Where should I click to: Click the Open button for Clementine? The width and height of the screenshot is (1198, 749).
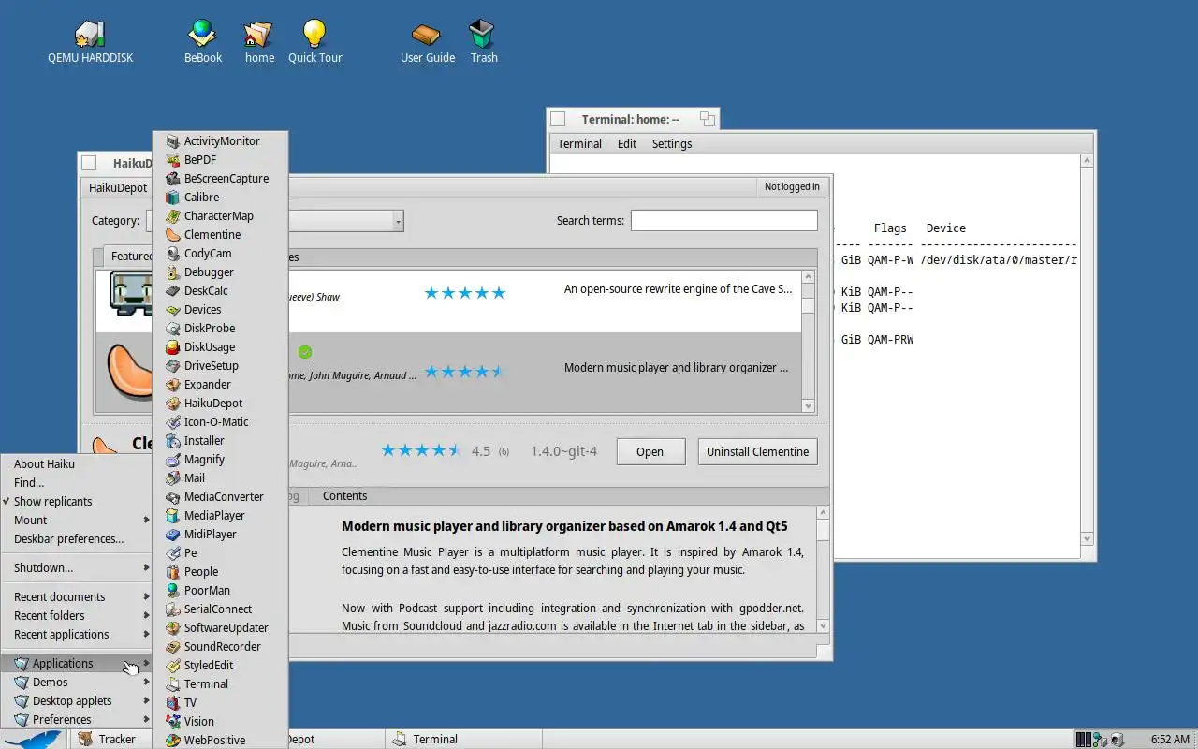click(650, 451)
